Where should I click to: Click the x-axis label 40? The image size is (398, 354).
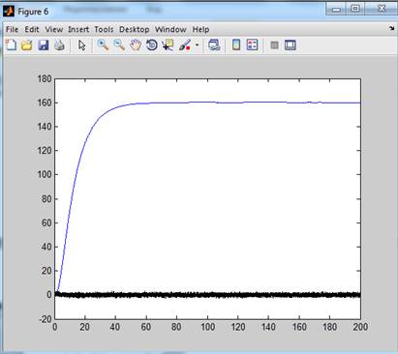click(x=115, y=327)
